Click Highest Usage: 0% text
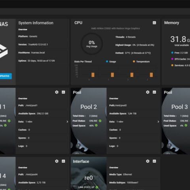 click(x=135, y=45)
